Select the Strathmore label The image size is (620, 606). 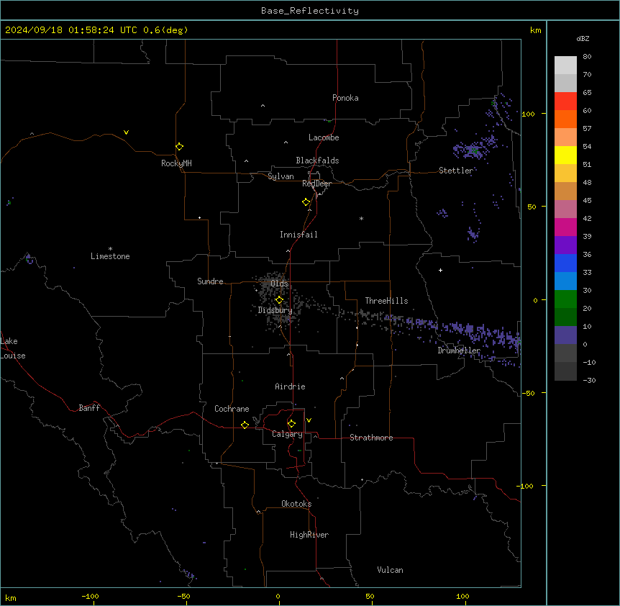point(371,438)
